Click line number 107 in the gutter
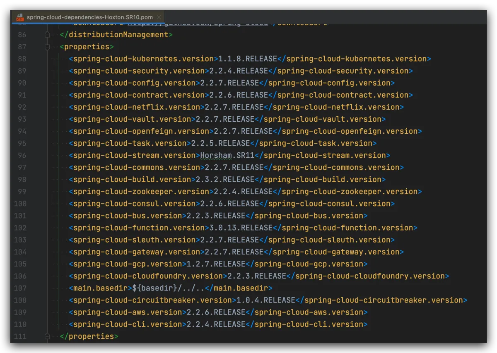The image size is (497, 353). point(20,288)
